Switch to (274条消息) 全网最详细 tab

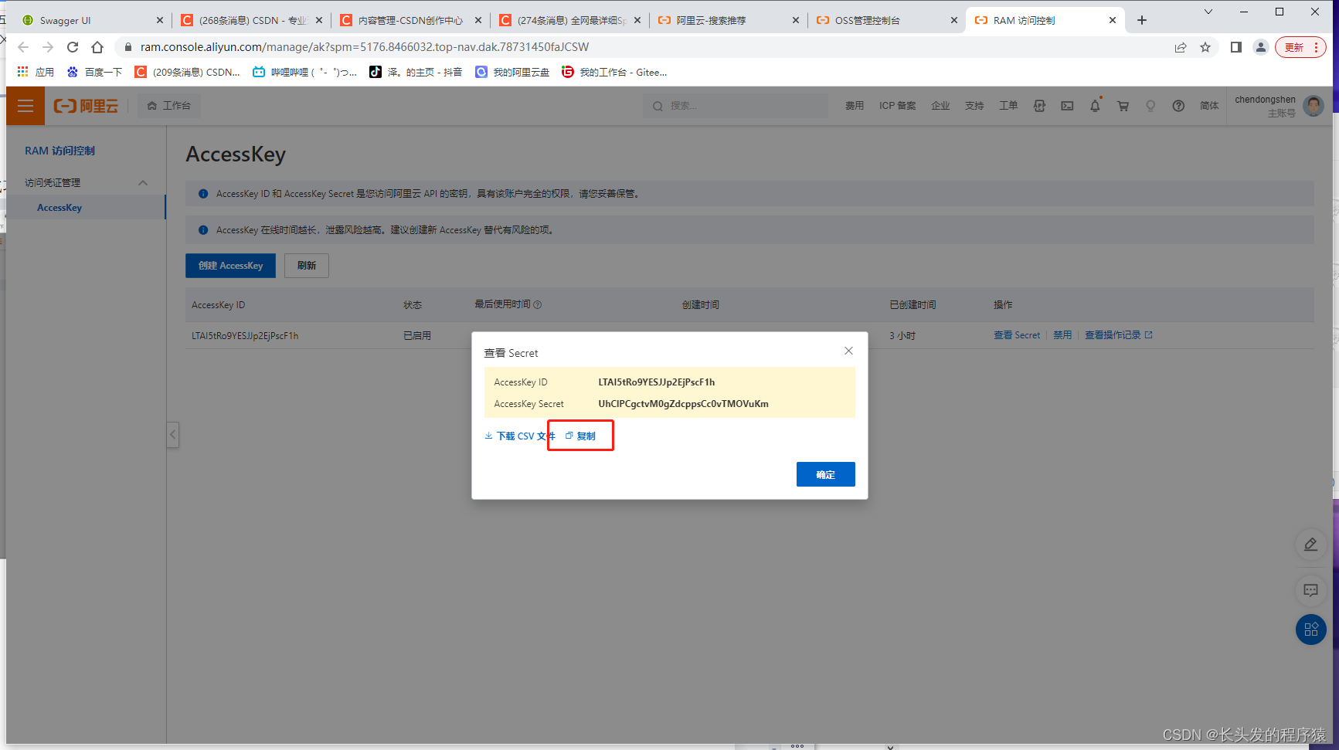click(569, 21)
